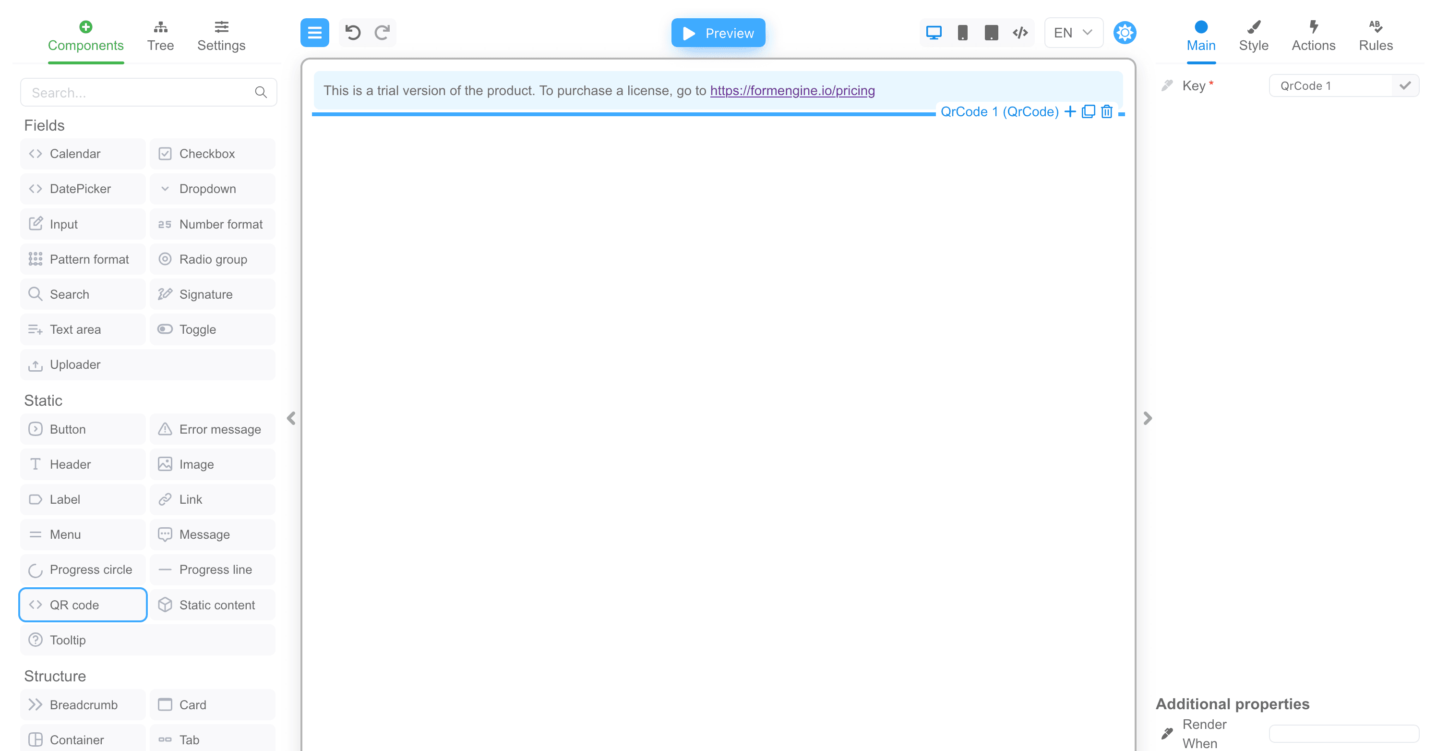Open form builder settings gear
1437x751 pixels.
click(x=1125, y=32)
